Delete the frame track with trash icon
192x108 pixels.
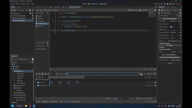tap(155, 82)
